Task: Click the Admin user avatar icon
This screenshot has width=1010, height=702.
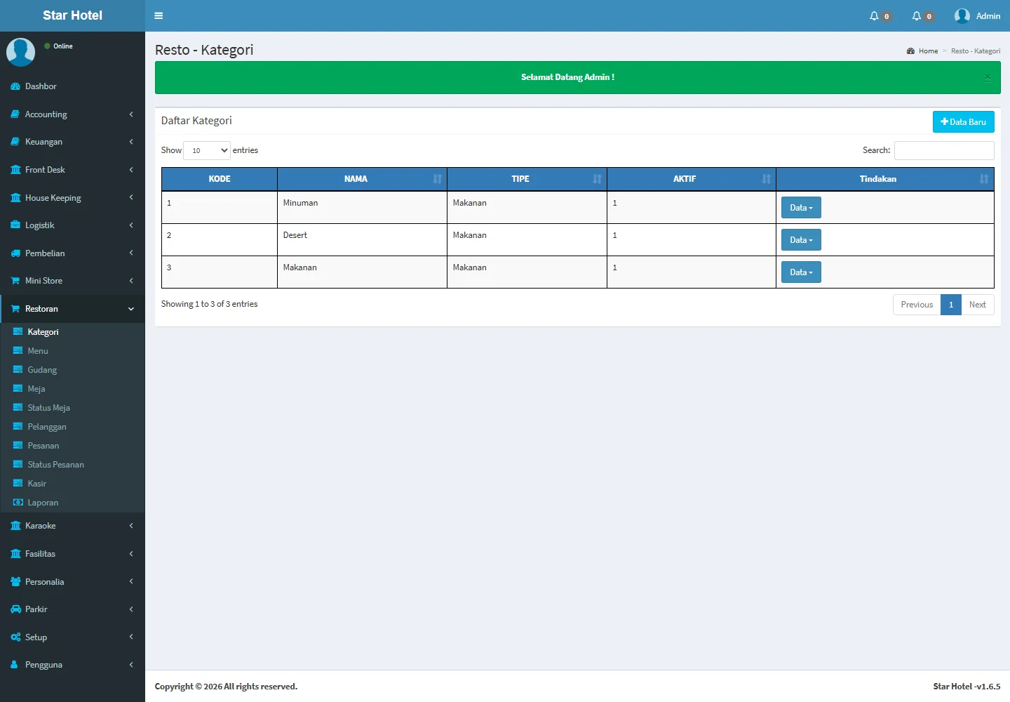Action: 962,16
